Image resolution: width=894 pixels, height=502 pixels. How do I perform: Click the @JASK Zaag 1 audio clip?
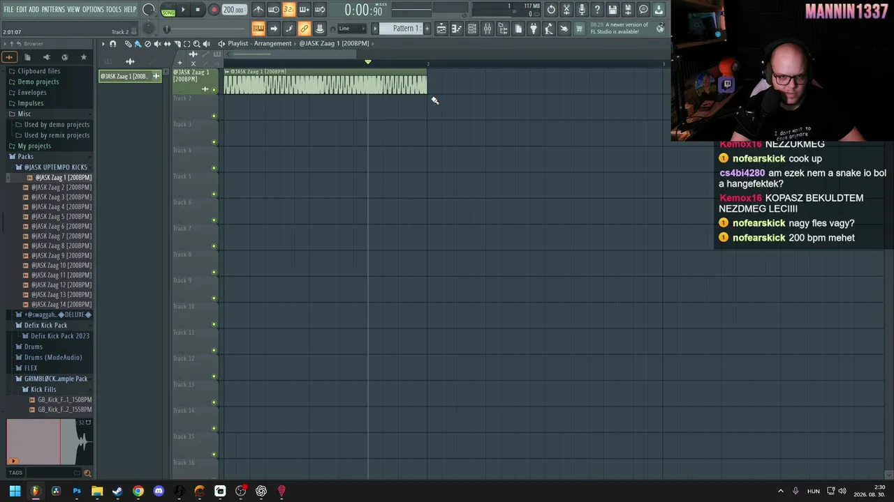pyautogui.click(x=325, y=82)
